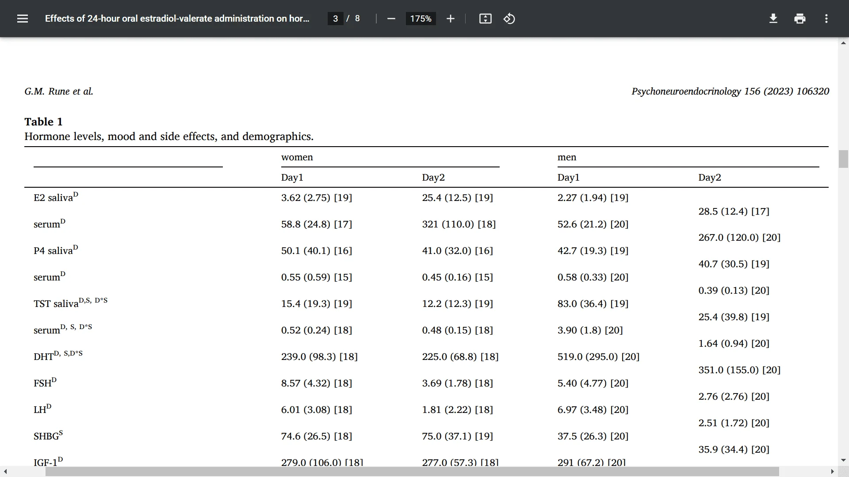Click the 'women' column group header
Screen dimensions: 849x477
tap(297, 157)
